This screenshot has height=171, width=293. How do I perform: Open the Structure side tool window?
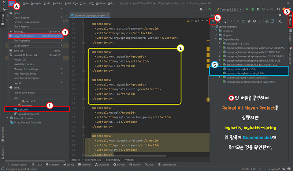click(x=3, y=152)
